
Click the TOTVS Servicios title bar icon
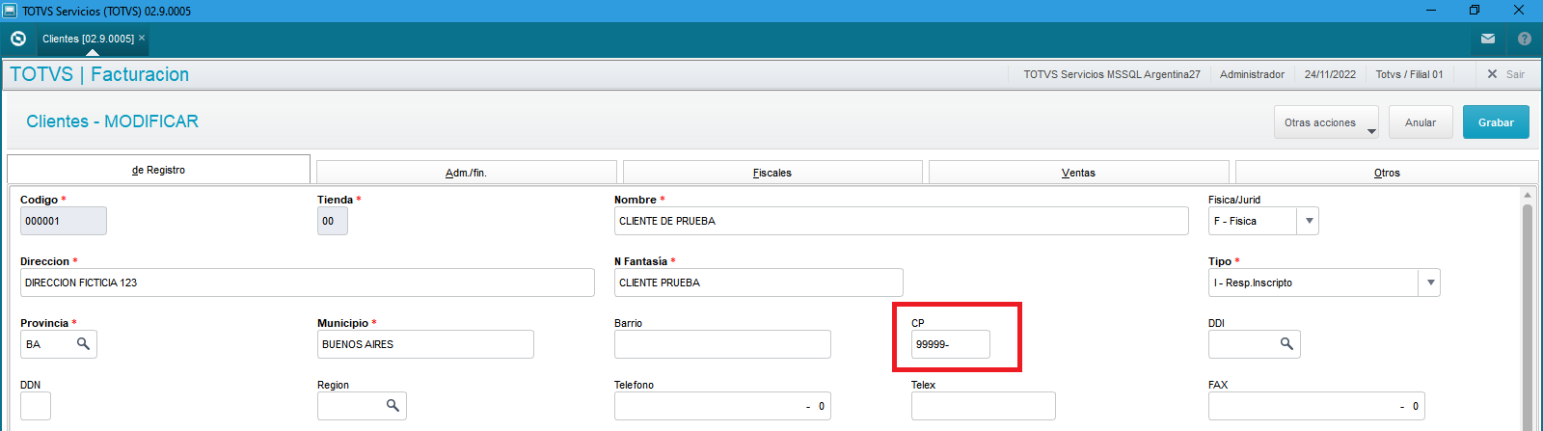pyautogui.click(x=10, y=11)
